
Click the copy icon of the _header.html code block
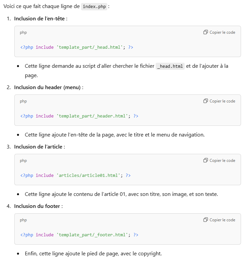(206, 101)
